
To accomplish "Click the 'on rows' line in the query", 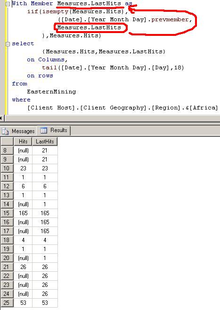I will [40, 75].
